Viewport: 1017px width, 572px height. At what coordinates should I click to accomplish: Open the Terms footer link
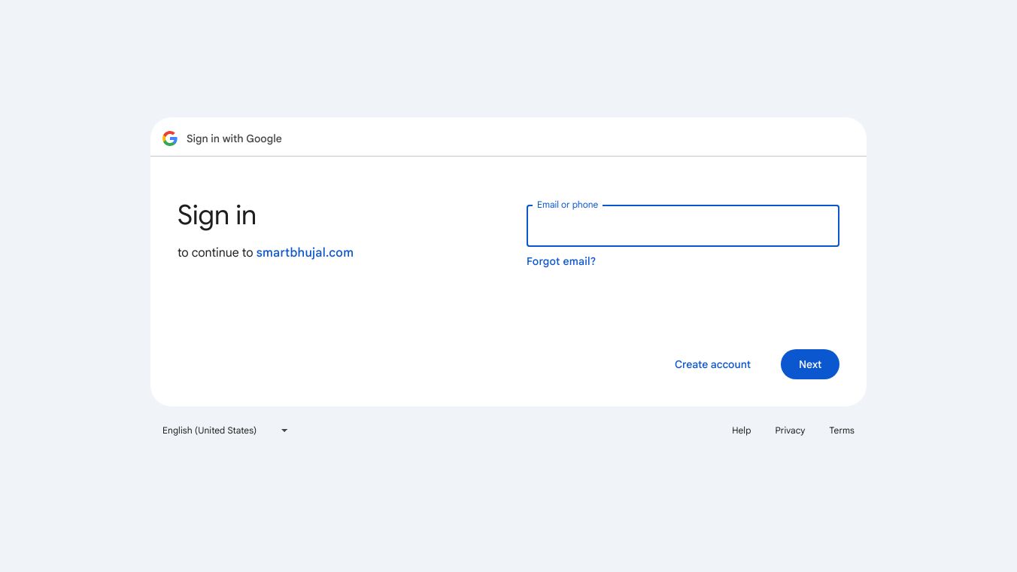point(842,431)
